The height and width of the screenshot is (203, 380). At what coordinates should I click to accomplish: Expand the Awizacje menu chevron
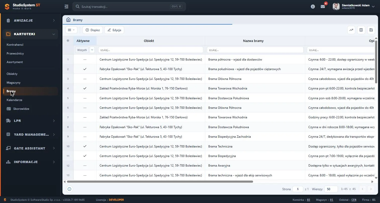54,20
